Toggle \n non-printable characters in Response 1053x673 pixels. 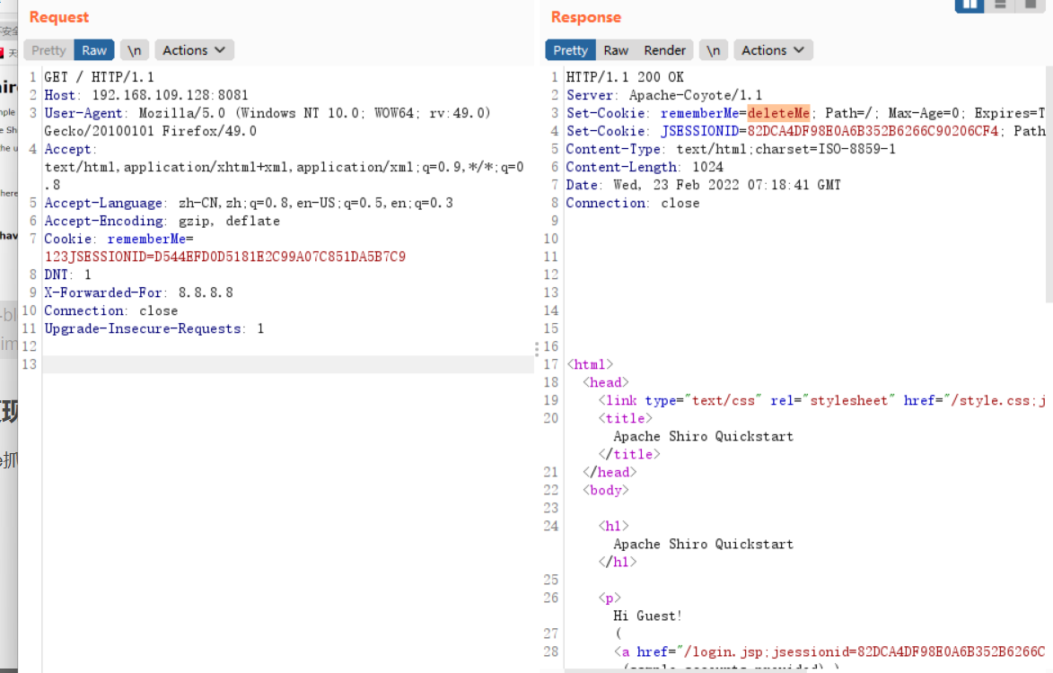point(713,50)
